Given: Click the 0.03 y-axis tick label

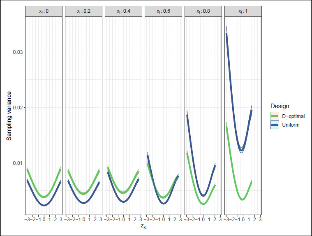Looking at the screenshot, I should coord(17,52).
